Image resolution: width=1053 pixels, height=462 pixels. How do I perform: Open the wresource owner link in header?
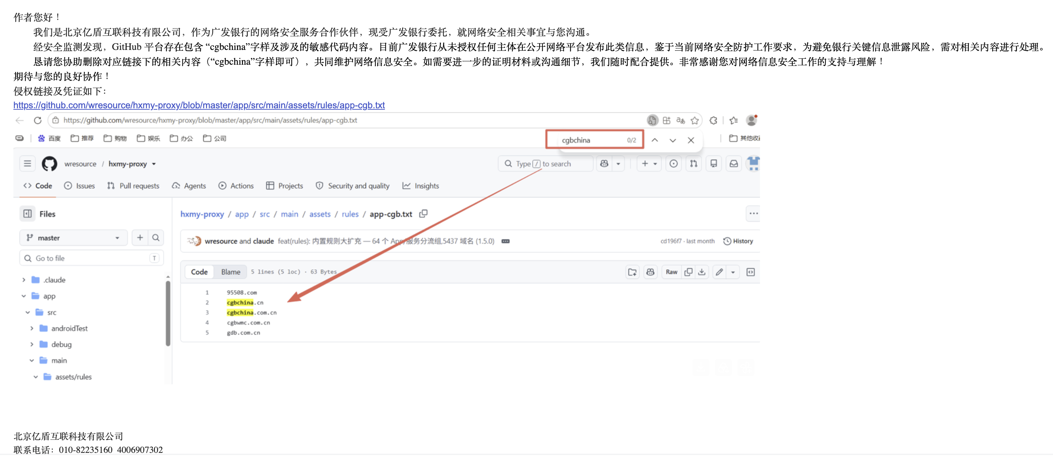pyautogui.click(x=81, y=164)
